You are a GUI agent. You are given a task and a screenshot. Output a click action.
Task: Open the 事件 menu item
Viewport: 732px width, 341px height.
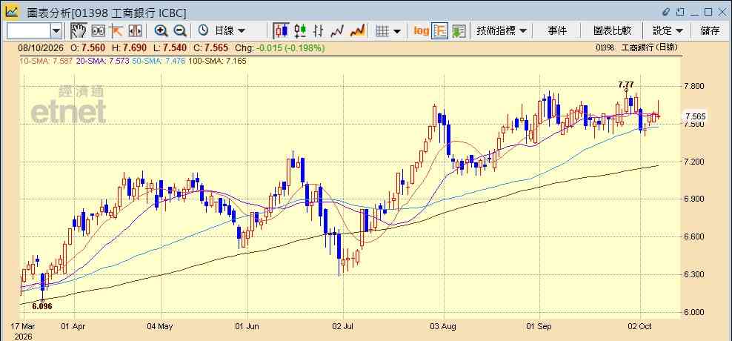(557, 31)
